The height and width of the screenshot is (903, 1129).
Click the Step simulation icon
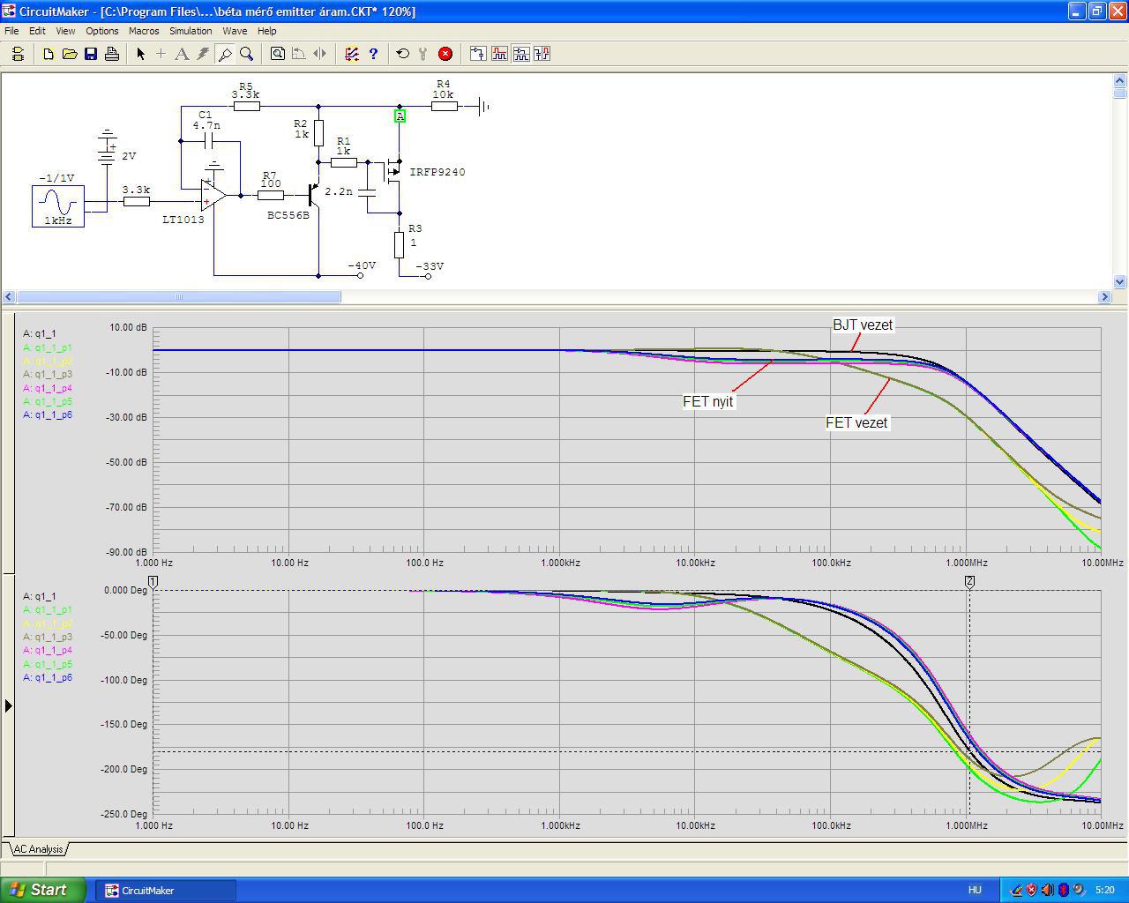pos(424,54)
